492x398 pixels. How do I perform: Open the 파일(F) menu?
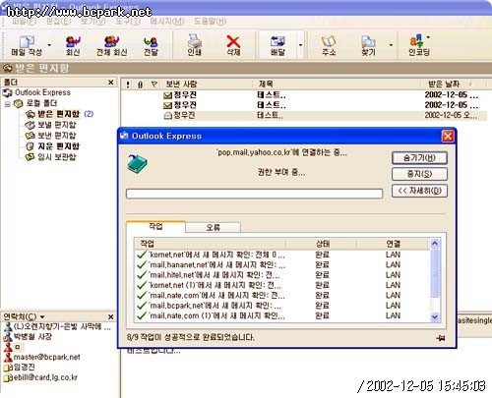tap(24, 22)
